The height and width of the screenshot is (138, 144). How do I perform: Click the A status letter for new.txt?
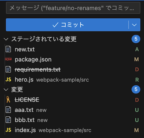coord(137,49)
